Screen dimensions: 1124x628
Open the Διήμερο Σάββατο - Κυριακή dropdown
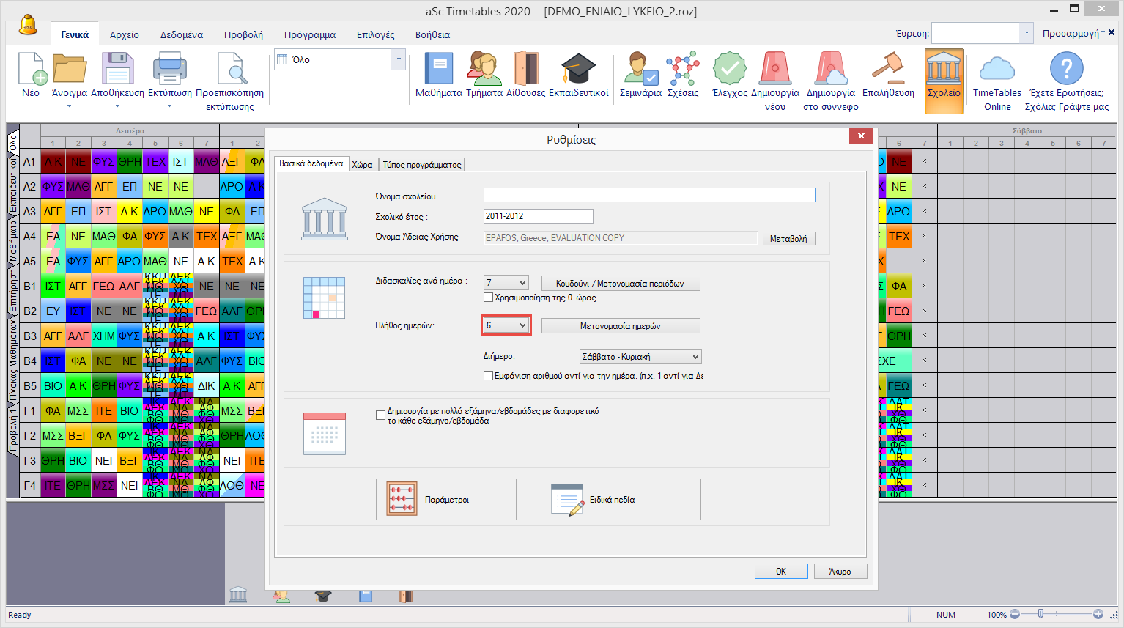[695, 357]
